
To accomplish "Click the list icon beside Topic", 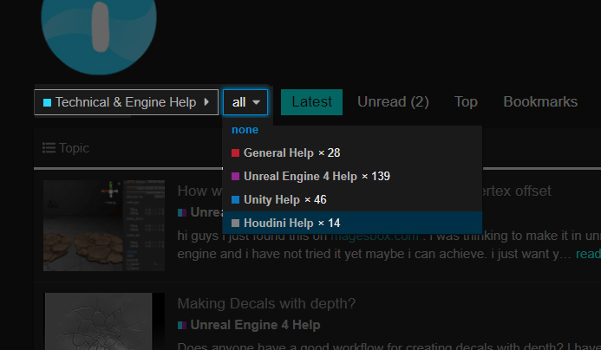I will (49, 148).
